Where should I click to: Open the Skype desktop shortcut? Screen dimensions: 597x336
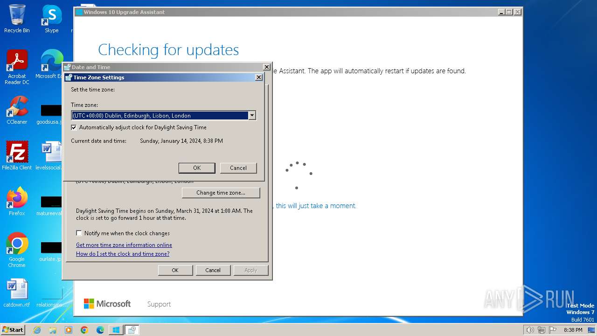pos(52,19)
